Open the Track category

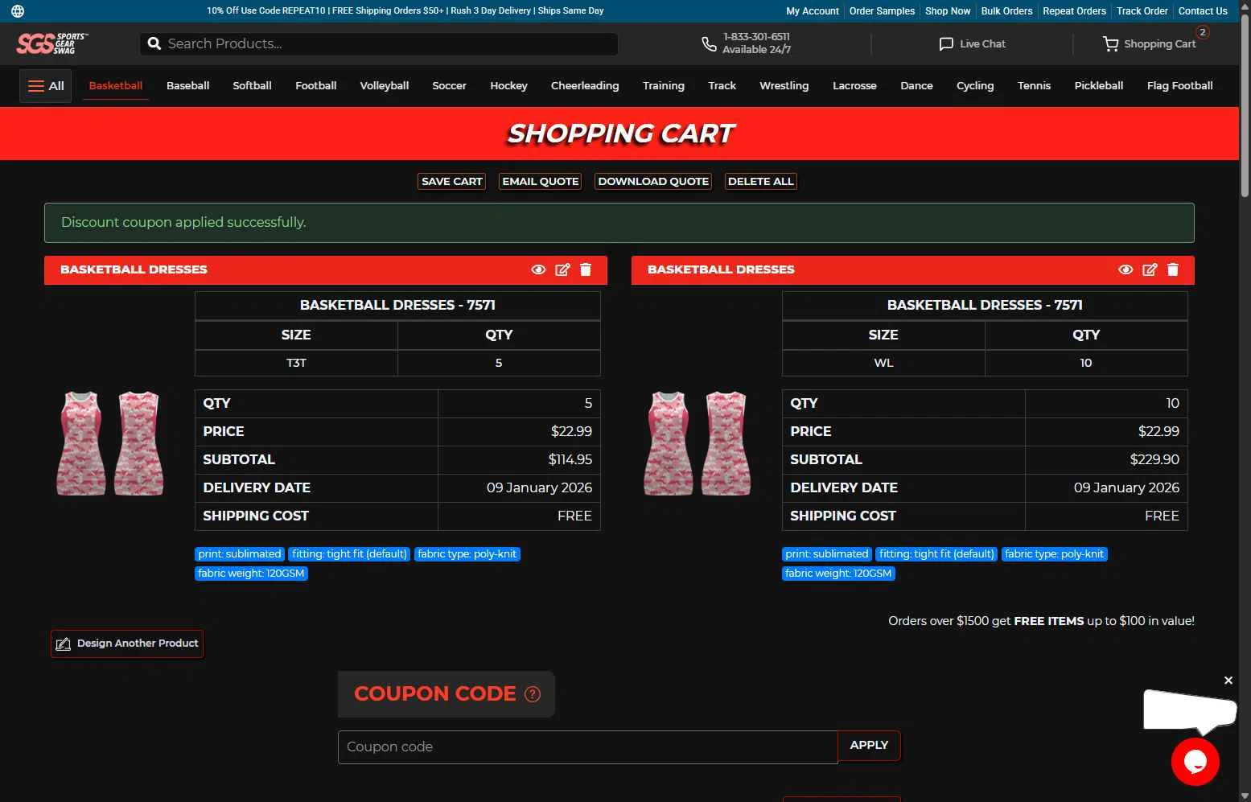tap(722, 86)
